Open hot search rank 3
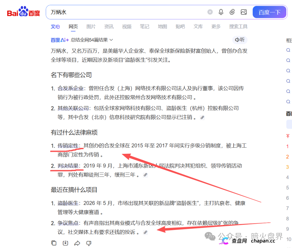This screenshot has height=248, width=292. 288,167
